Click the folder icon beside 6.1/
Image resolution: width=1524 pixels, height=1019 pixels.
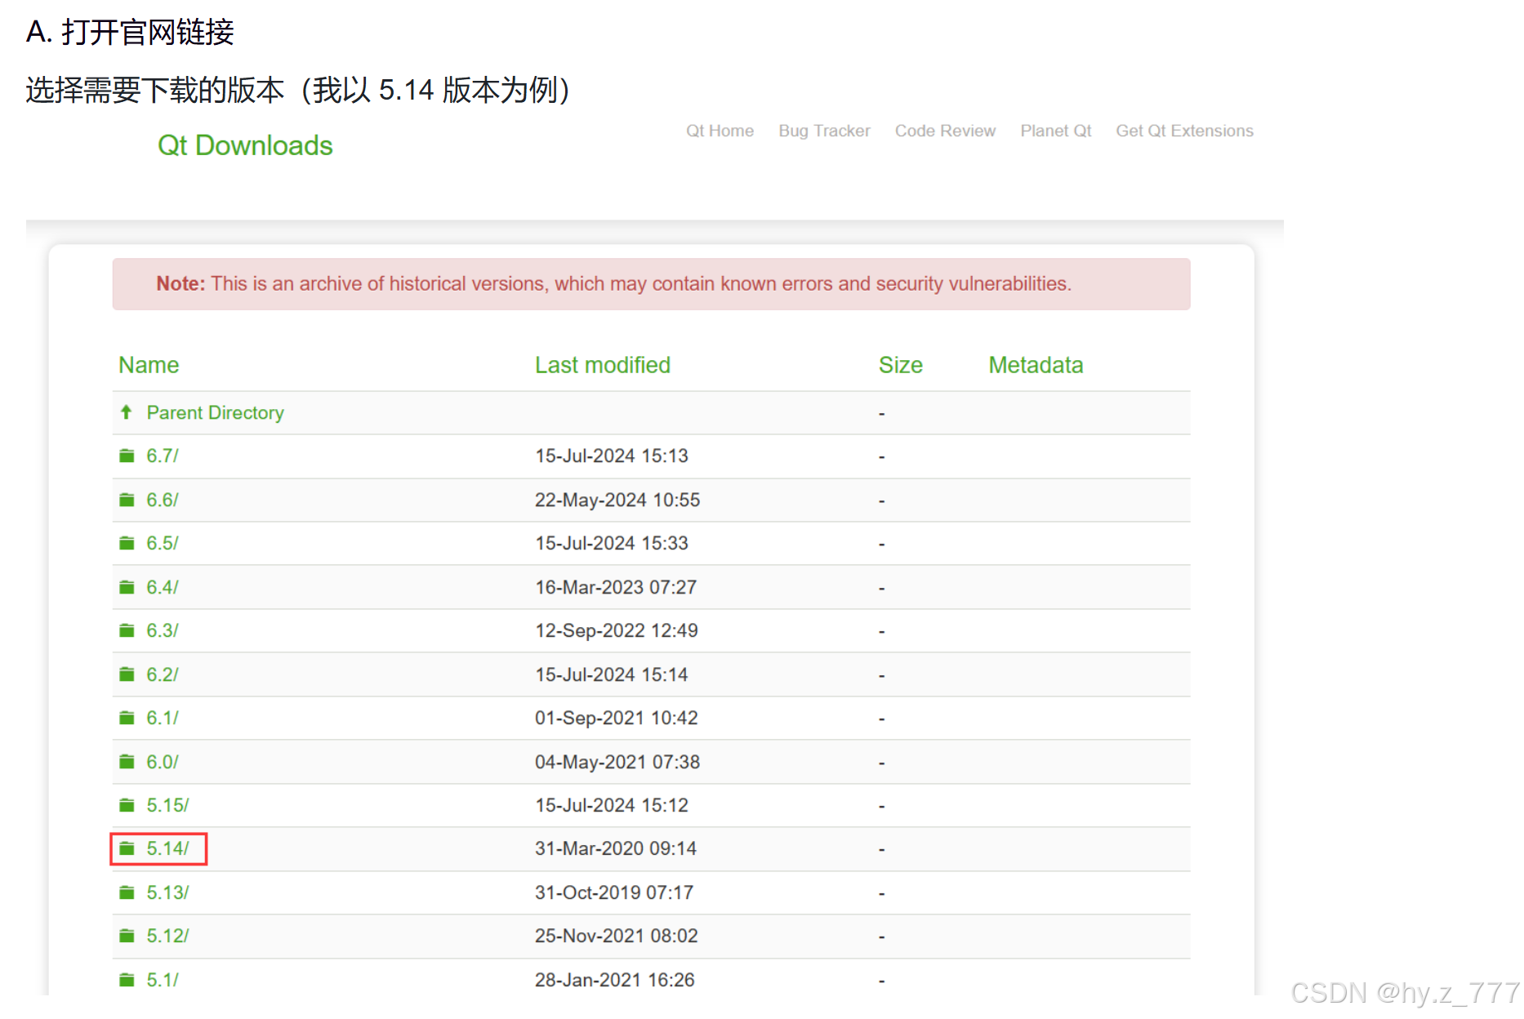pyautogui.click(x=127, y=718)
